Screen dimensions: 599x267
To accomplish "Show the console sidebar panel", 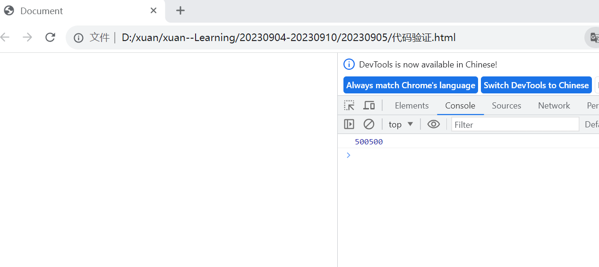I will pos(349,124).
